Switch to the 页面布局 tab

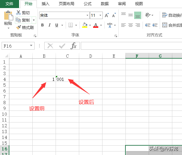[66, 4]
